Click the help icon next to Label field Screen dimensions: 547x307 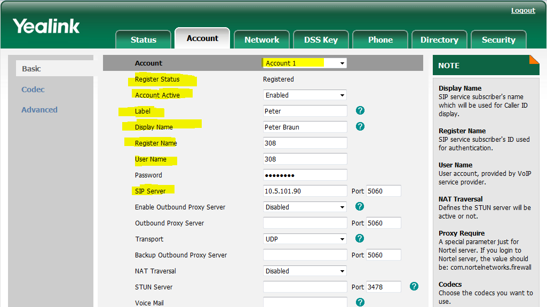click(x=360, y=111)
